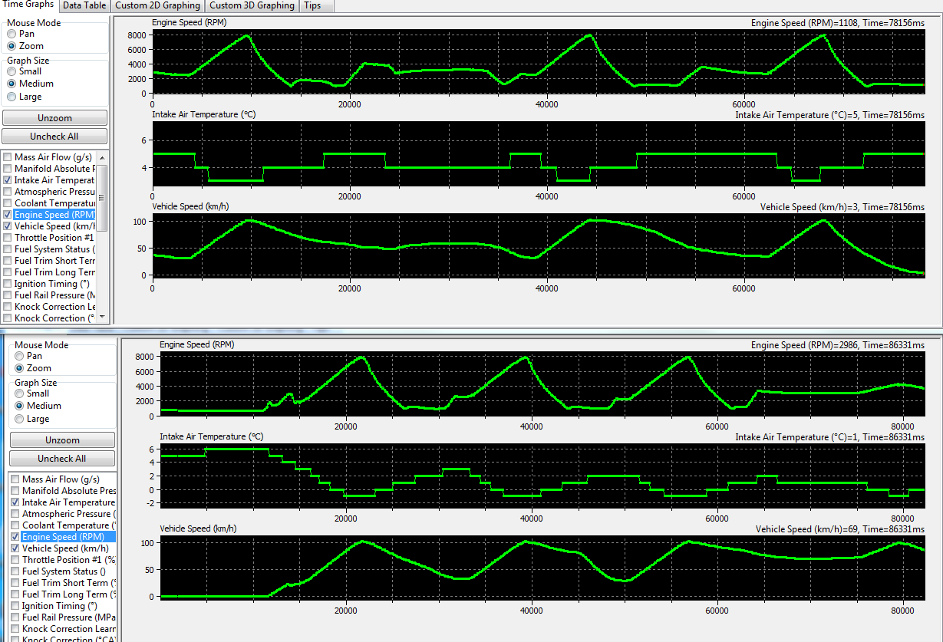943x642 pixels.
Task: Click Uncheck All in the upper panel
Action: [x=54, y=137]
